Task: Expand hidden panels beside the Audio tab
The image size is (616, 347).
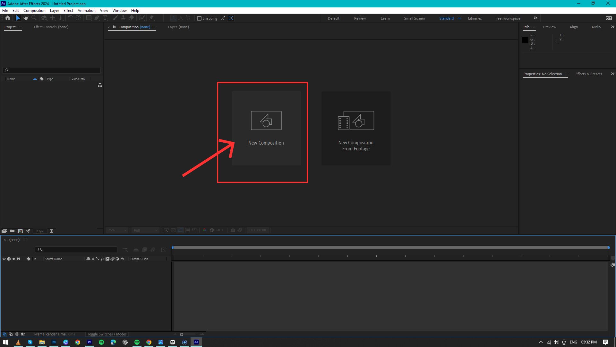Action: point(612,27)
